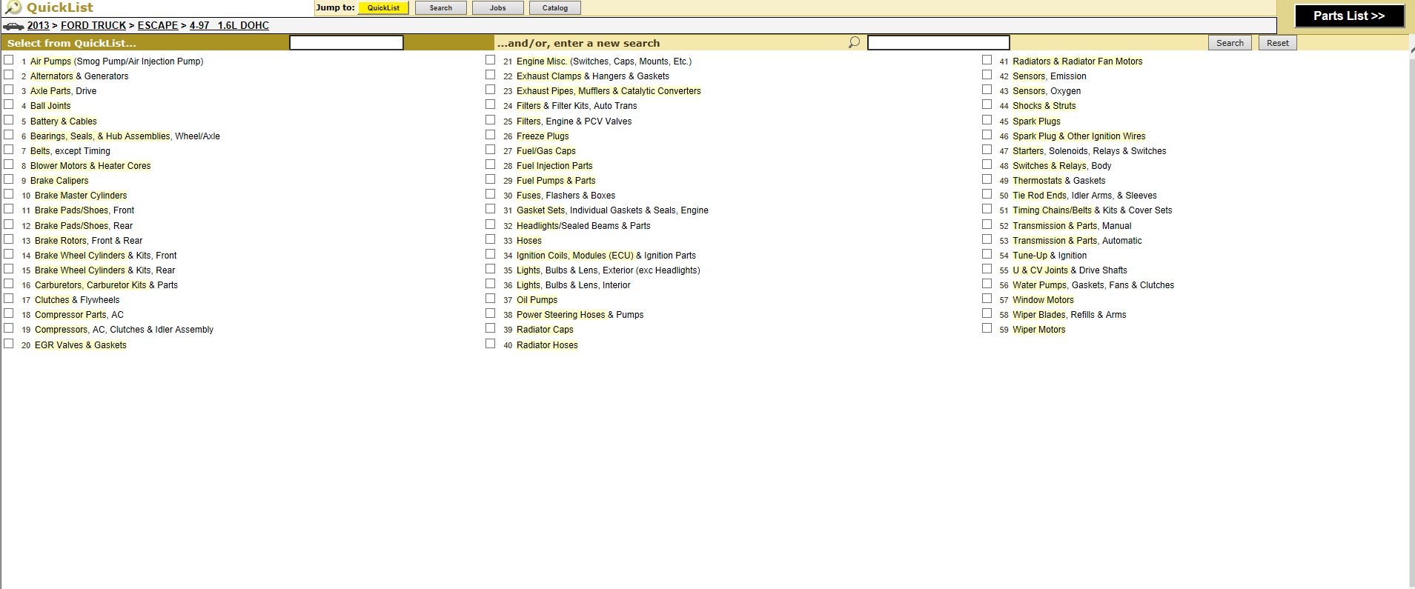Image resolution: width=1415 pixels, height=589 pixels.
Task: Click the Freeze Plugs entry
Action: pos(543,136)
